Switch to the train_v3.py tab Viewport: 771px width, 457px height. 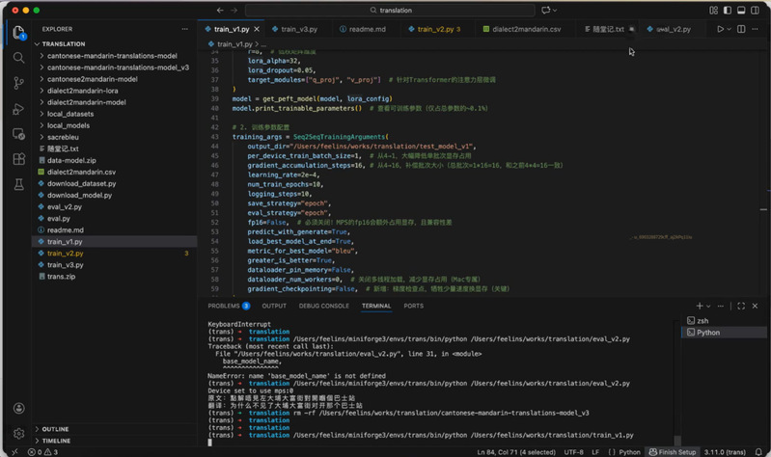click(297, 29)
